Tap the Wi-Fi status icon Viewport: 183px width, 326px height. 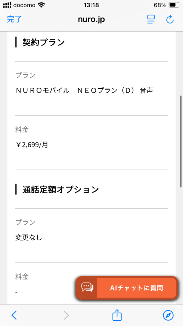[42, 5]
